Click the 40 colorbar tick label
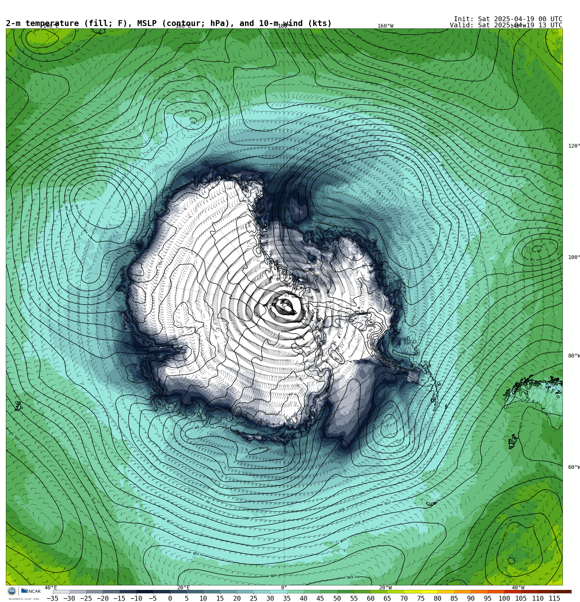The width and height of the screenshot is (580, 602). [303, 599]
